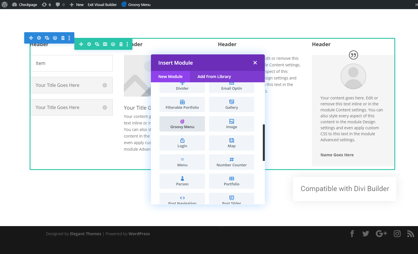Delete the section with the blue trash icon
This screenshot has width=418, height=254.
[63, 38]
